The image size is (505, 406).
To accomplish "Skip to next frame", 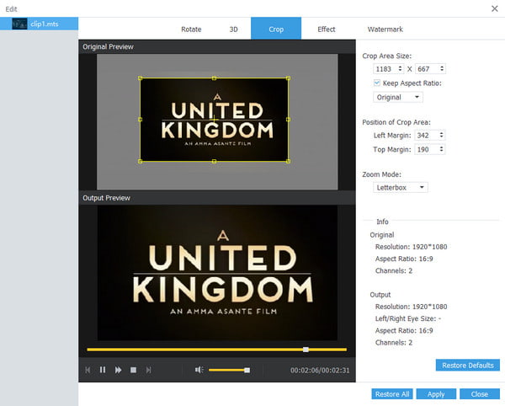I will click(149, 370).
